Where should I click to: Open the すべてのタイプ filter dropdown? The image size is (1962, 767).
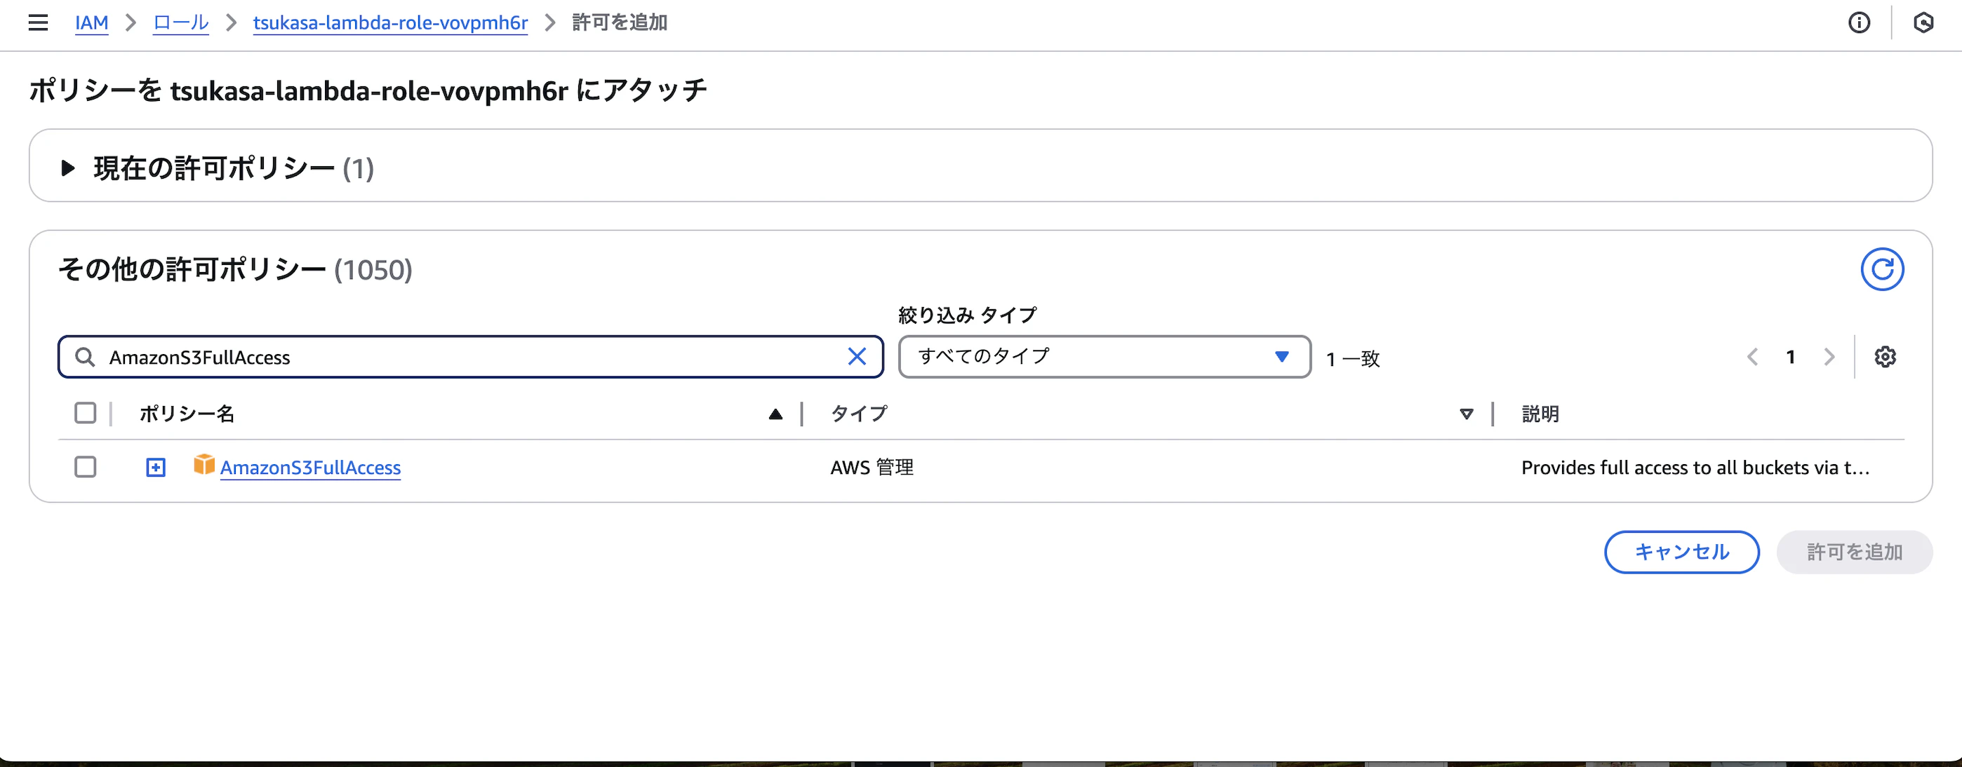(x=1104, y=355)
